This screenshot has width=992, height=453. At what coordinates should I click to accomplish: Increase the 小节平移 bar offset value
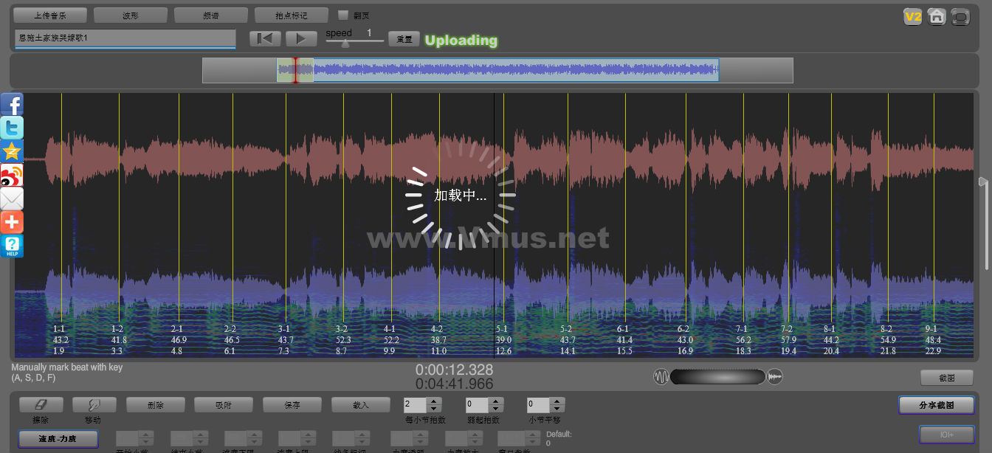pos(557,401)
